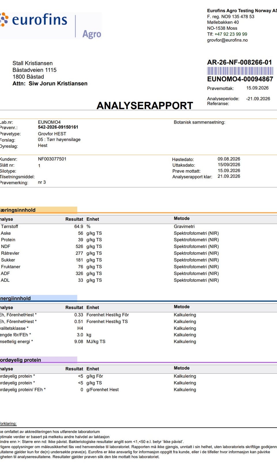Open the grovfor@eurofins.no email address
Screen dimensions: 277x470
click(227, 40)
